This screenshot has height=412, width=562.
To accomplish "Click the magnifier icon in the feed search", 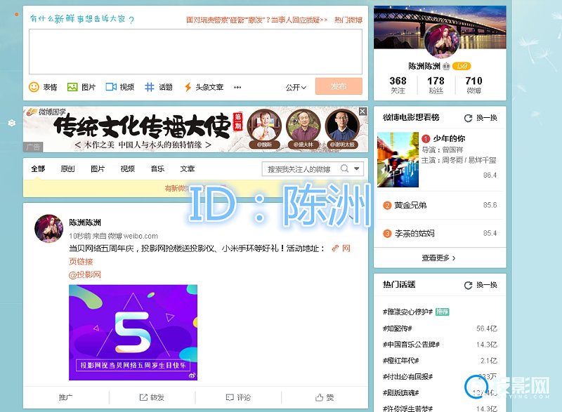I will tap(344, 168).
